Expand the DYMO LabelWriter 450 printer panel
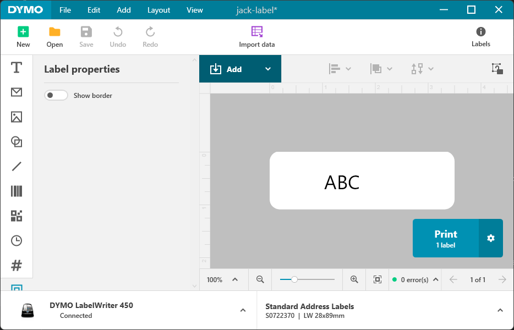Viewport: 514px width, 330px height. 243,310
